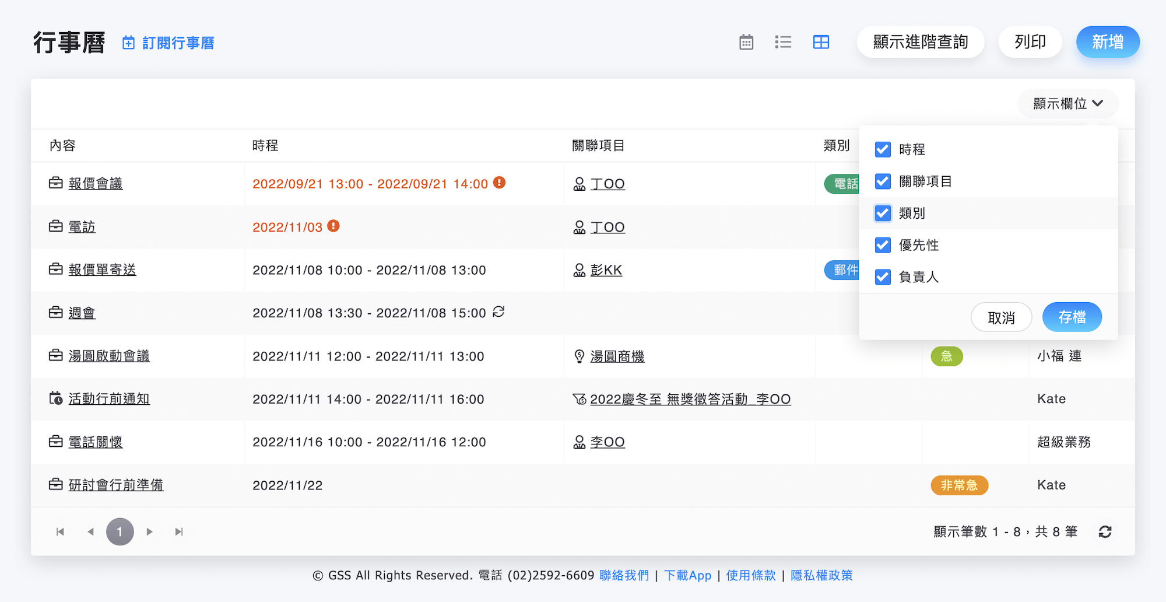Click the briefcase icon next to 湯圓啟動會議
The image size is (1166, 602).
(56, 355)
